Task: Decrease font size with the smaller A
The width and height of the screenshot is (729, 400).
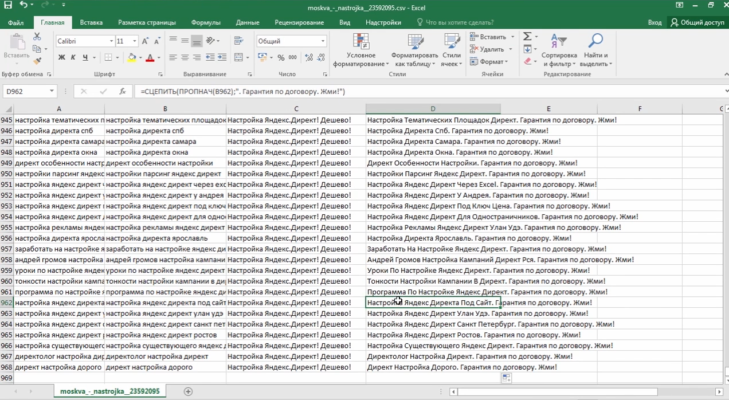Action: (x=158, y=41)
